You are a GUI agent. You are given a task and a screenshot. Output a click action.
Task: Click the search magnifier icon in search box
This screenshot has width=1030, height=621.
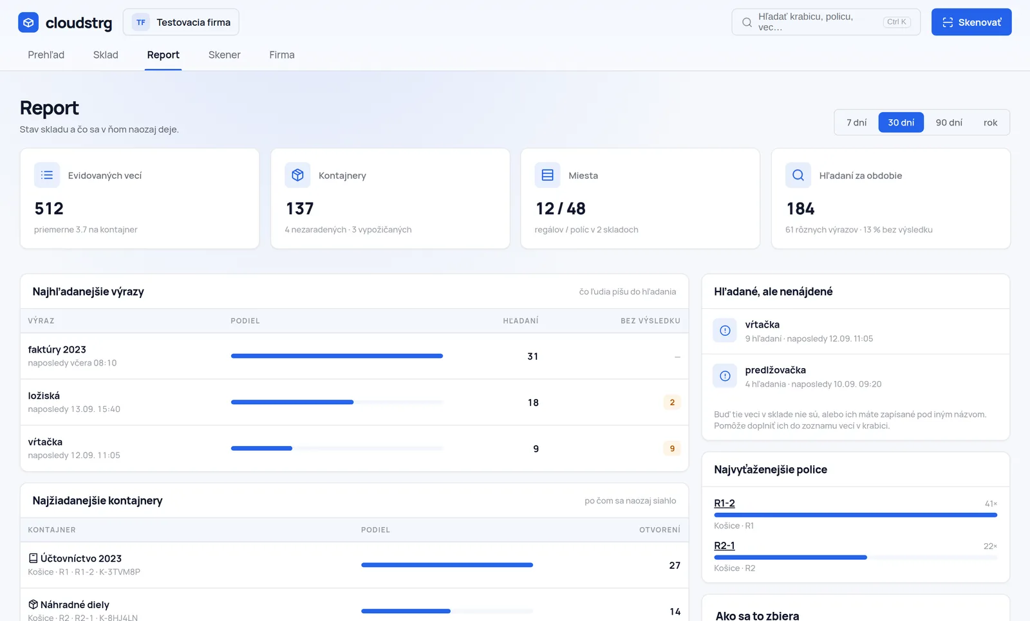[x=747, y=23]
